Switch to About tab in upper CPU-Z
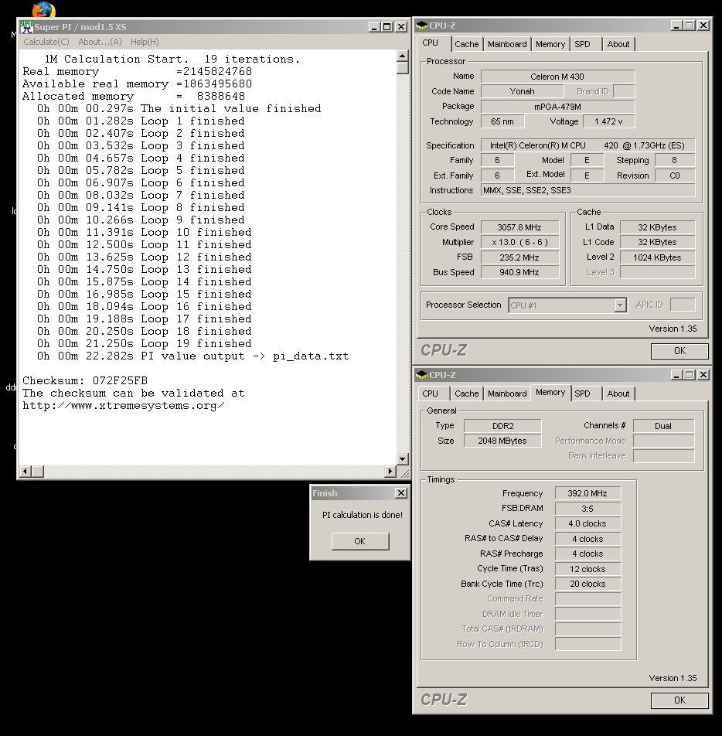Viewport: 722px width, 736px height. click(618, 44)
